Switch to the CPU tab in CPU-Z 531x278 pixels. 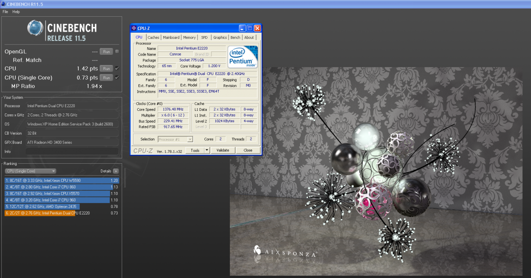click(139, 38)
